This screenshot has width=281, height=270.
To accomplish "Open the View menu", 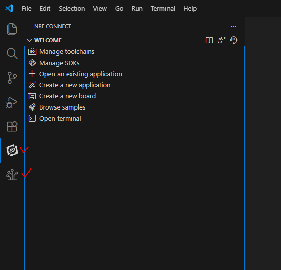I will coord(100,8).
